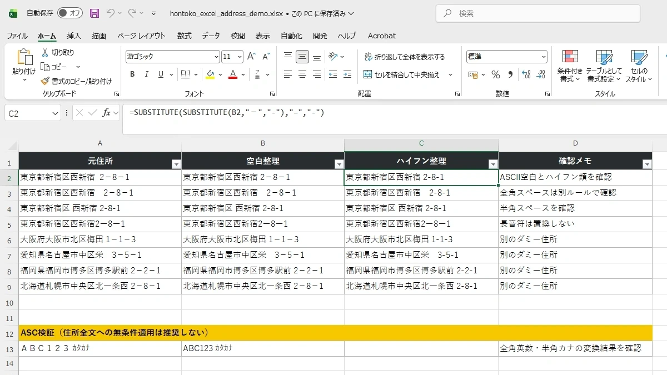Screen dimensions: 667x375
Task: Click the Align Right icon
Action: [x=316, y=74]
